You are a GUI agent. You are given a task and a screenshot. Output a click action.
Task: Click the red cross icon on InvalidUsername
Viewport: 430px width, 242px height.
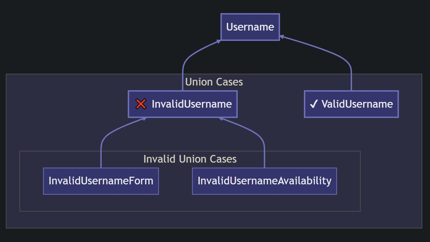click(141, 104)
